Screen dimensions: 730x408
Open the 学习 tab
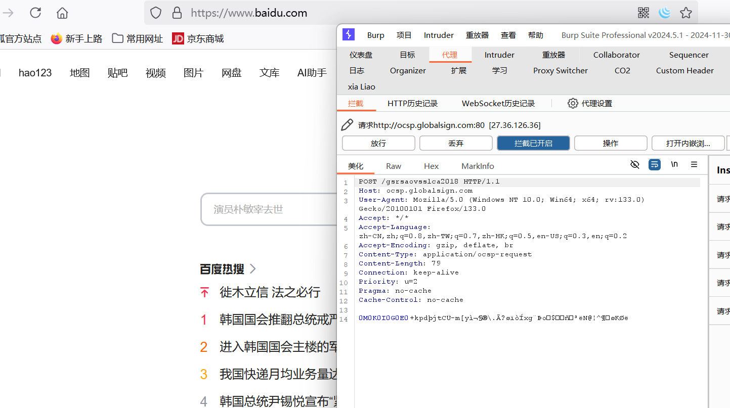500,70
